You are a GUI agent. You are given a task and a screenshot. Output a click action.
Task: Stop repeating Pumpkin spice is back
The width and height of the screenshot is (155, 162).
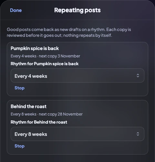point(19,88)
